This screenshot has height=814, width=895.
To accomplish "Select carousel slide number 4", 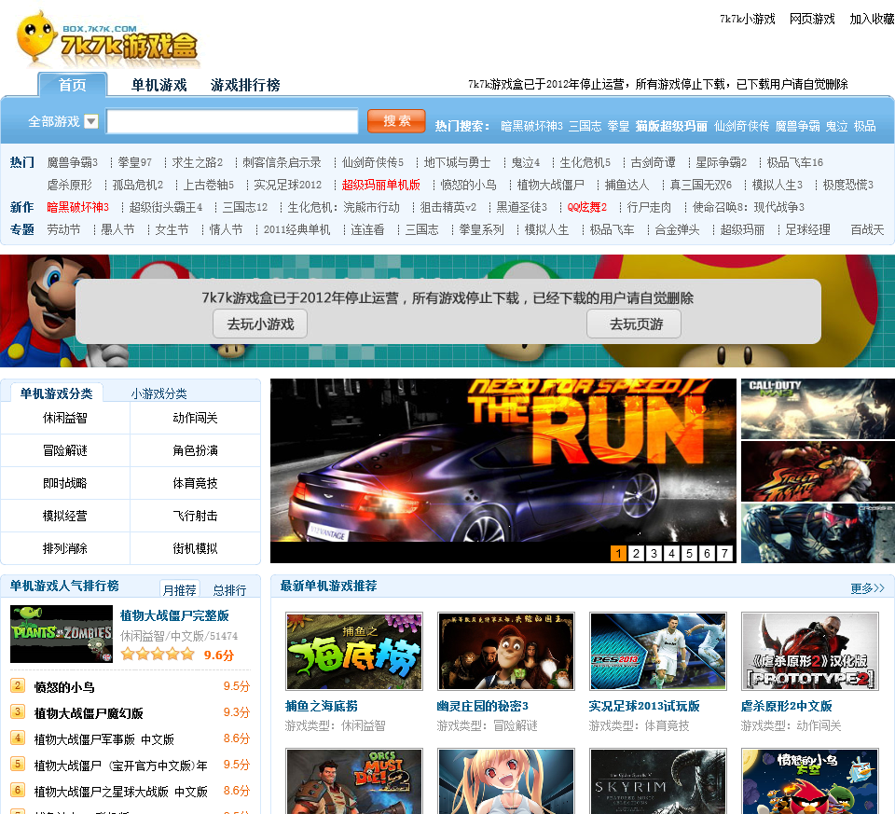I will click(672, 553).
